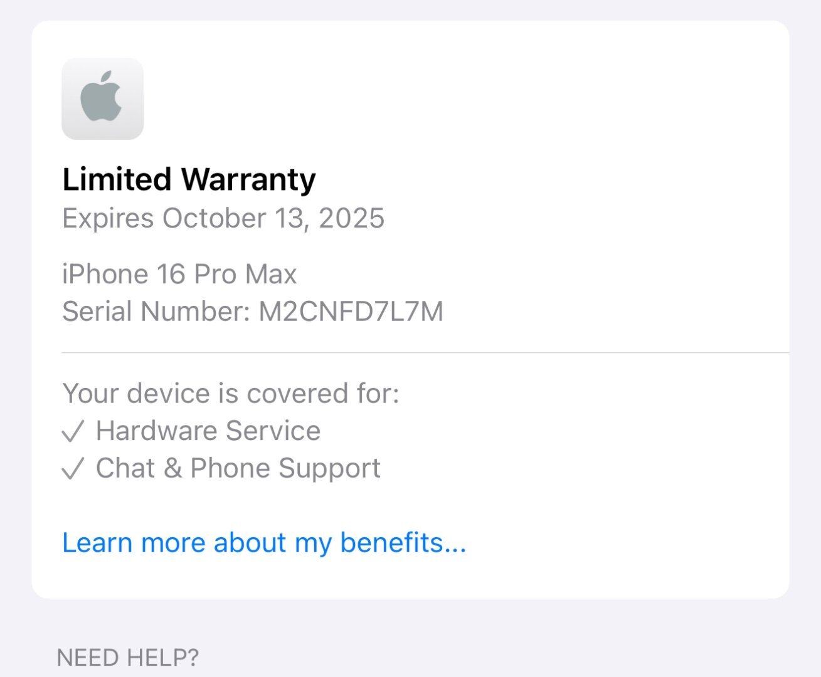The image size is (821, 677).
Task: Click the word Limited in the heading
Action: click(x=117, y=179)
